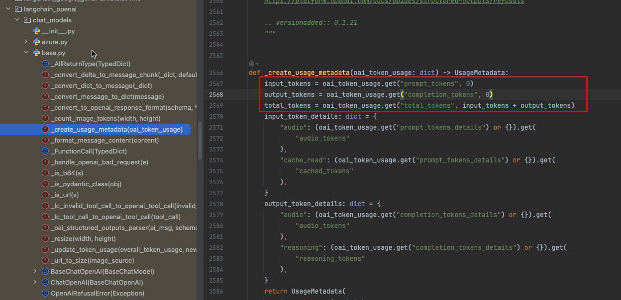Open _lc_invalid_tool_call_to_openai_tool_call function
The height and width of the screenshot is (300, 621).
coord(124,206)
